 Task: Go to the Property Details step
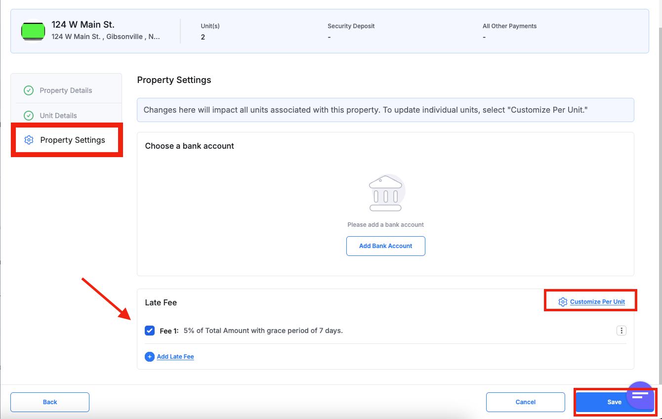66,90
